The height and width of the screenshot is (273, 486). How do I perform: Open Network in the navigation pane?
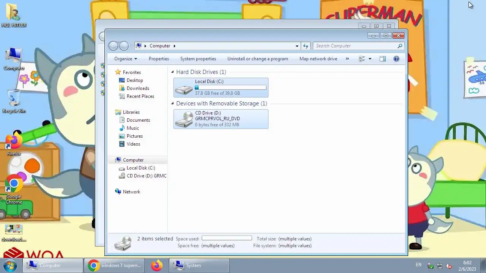pos(131,192)
